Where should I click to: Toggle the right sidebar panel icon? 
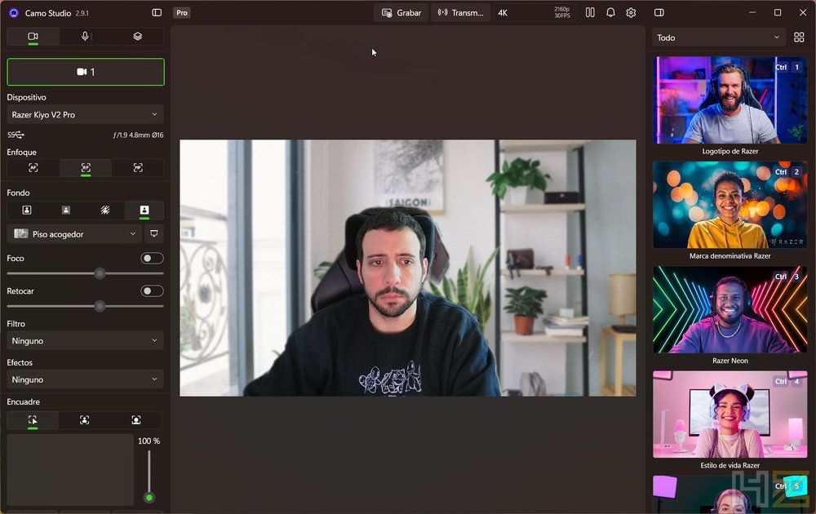point(659,12)
